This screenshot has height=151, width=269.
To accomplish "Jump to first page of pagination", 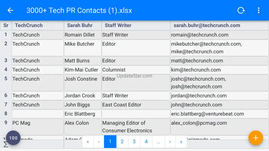I will [x=88, y=142].
